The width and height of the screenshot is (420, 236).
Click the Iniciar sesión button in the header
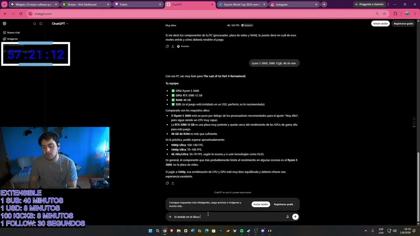click(380, 24)
